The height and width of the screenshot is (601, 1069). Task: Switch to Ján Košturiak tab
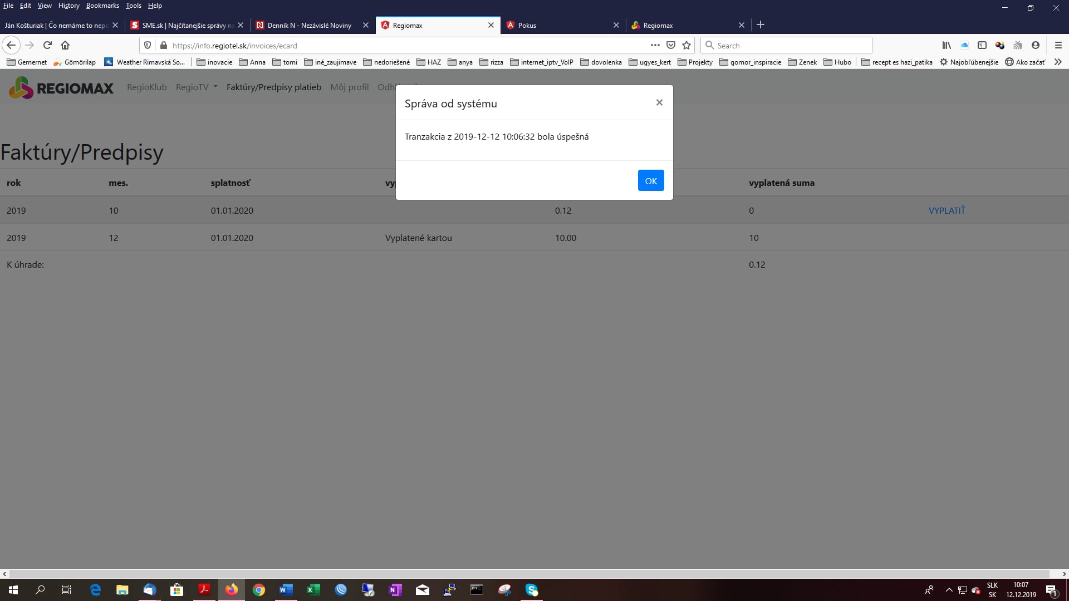(x=62, y=25)
